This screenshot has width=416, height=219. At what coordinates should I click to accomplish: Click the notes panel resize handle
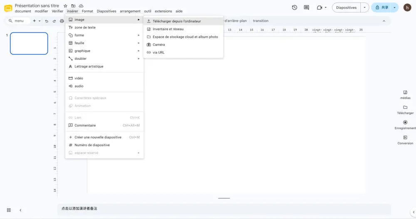pos(224,198)
